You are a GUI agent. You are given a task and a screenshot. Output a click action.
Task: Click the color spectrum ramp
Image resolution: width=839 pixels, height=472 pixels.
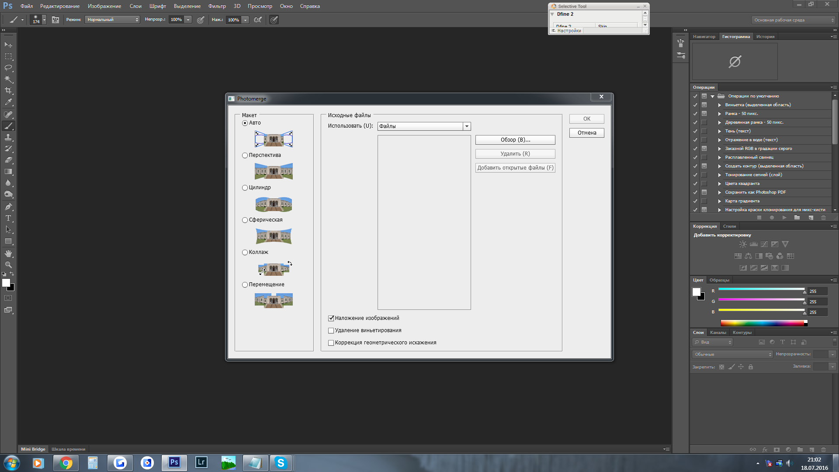pyautogui.click(x=763, y=323)
